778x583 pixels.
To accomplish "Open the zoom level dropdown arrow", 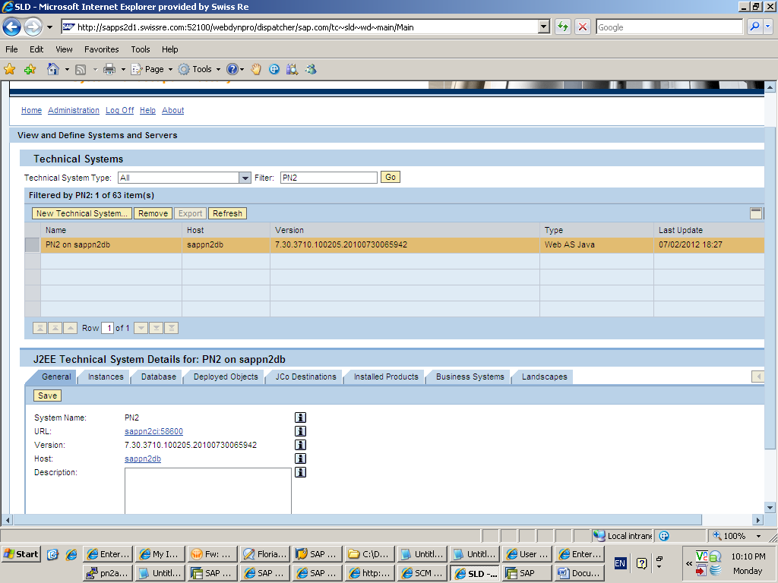I will coord(758,536).
